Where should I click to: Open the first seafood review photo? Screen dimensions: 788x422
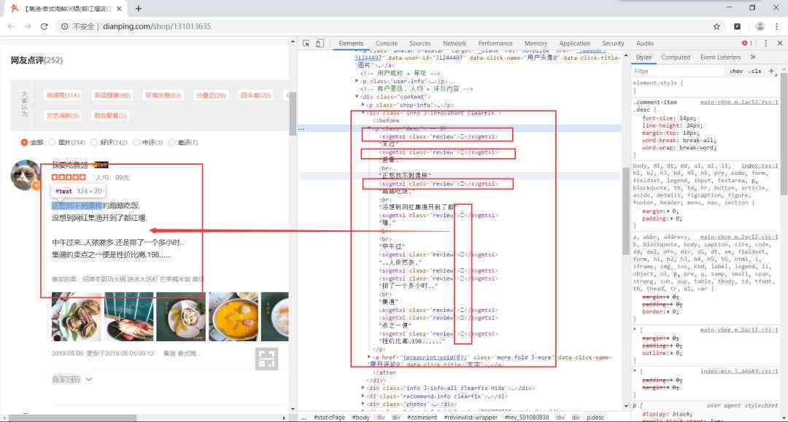77,316
